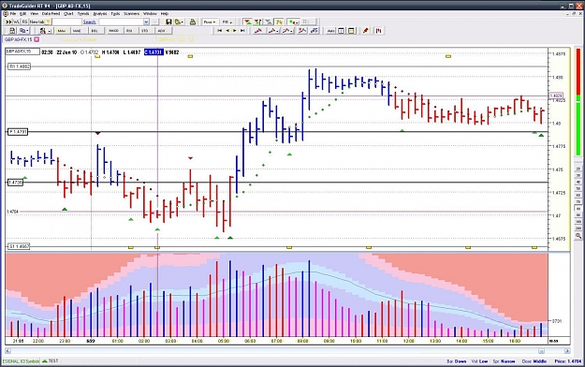Jump to first bar navigation icon
The image size is (585, 367).
220,31
